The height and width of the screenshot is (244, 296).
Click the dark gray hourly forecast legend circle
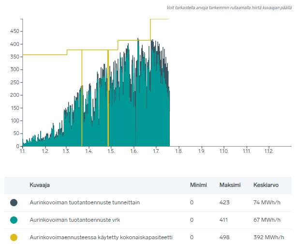click(14, 202)
